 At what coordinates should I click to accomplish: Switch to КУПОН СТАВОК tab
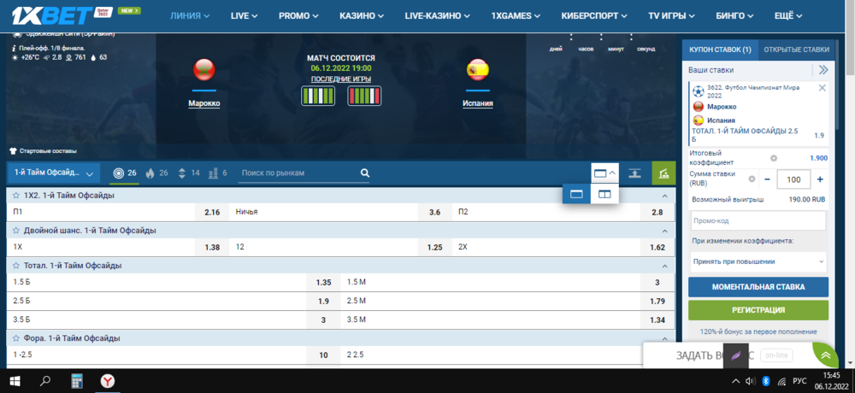coord(720,50)
